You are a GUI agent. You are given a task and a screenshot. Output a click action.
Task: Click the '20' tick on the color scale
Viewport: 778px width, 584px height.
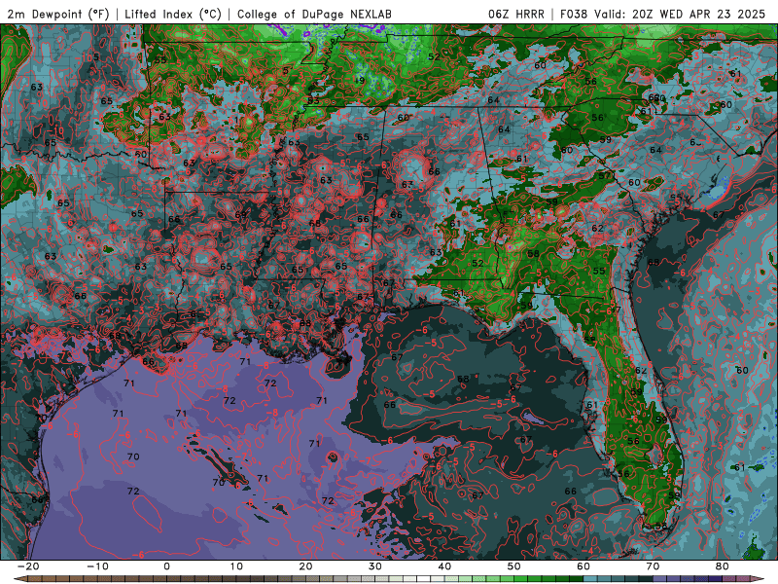(305, 566)
